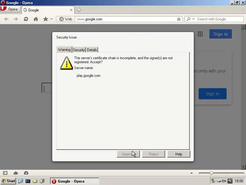Screen dimensions: 246x185
Task: Click the camera quick launch icon
Action: point(42,181)
